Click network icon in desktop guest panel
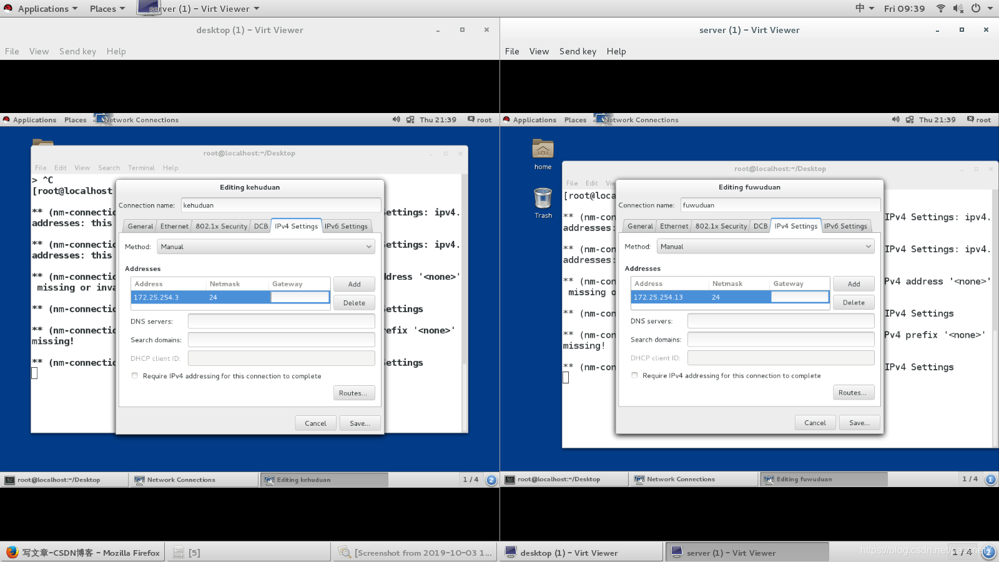 [x=410, y=119]
